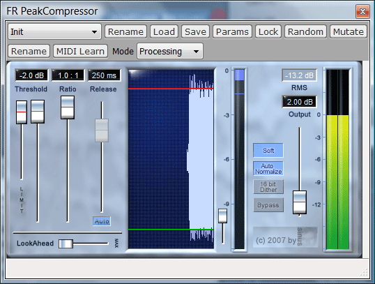
Task: Click the Mutate button
Action: point(349,31)
